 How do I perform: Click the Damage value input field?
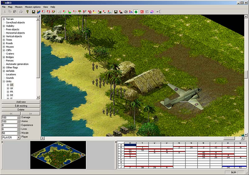[x=9, y=117]
